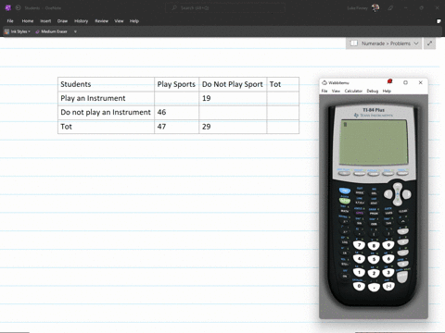Tap the negative (-) calculator key
445x333 pixels.
tap(388, 286)
